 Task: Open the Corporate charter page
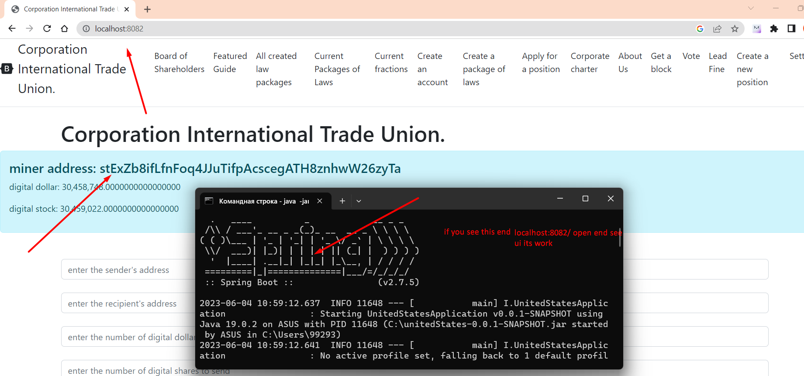(x=590, y=62)
